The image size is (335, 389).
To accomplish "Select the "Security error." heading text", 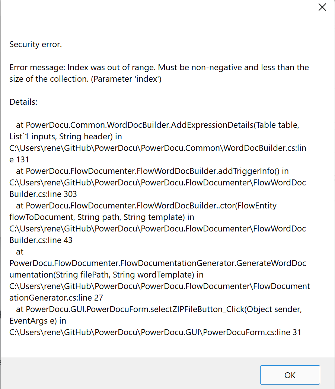I will pyautogui.click(x=35, y=44).
